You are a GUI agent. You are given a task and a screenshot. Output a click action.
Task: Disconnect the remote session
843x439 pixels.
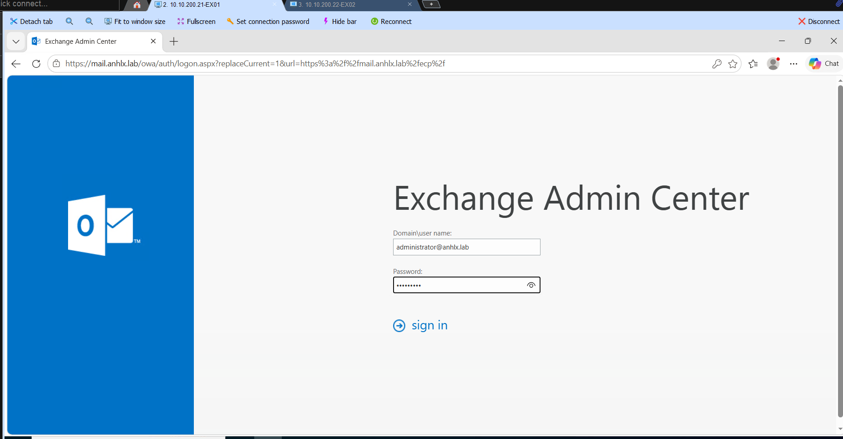819,21
